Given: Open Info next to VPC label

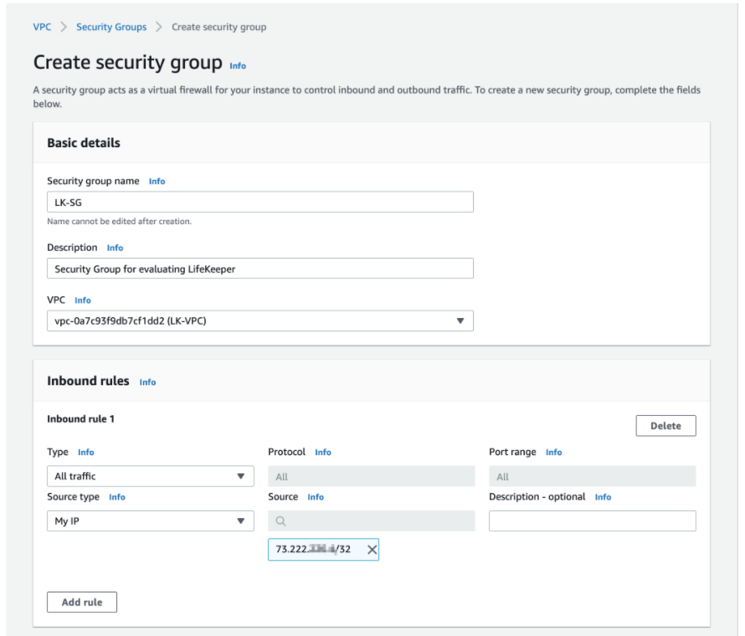Looking at the screenshot, I should click(x=83, y=300).
